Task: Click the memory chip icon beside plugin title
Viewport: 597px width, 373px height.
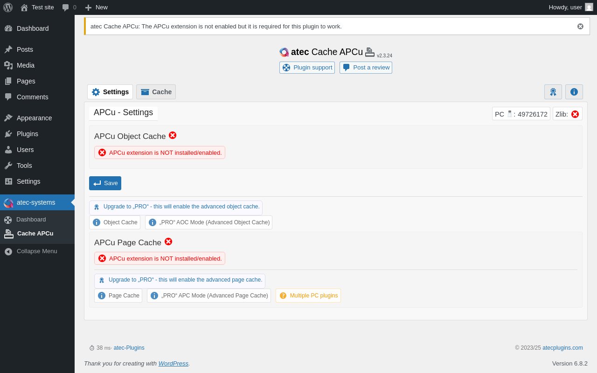Action: pos(370,52)
